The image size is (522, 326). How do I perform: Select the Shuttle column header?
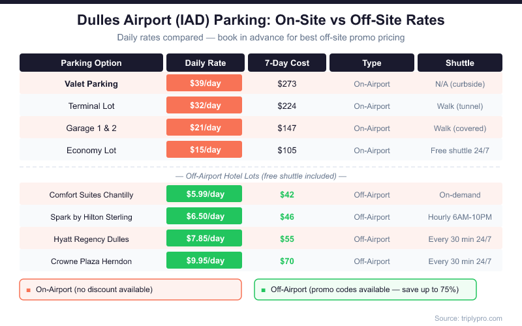point(459,63)
